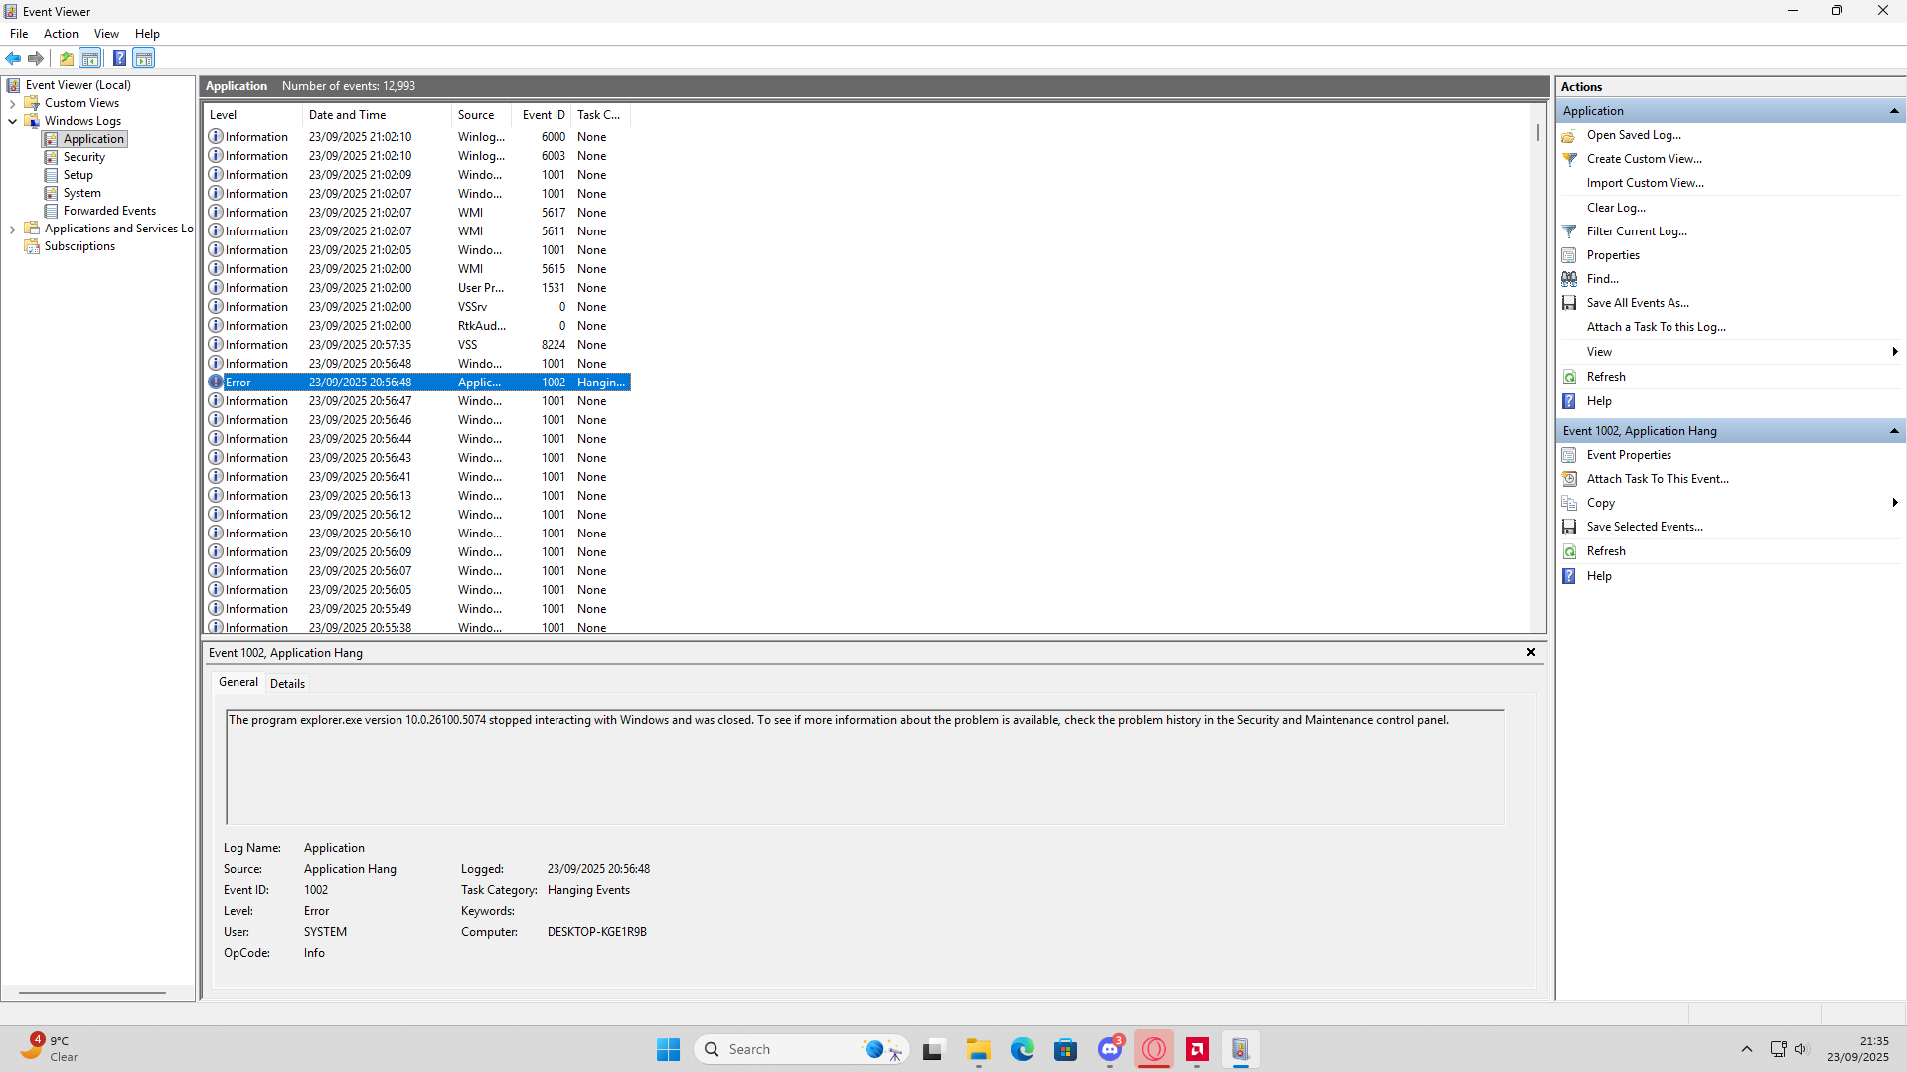Open the Opera browser taskbar icon

pos(1154,1049)
